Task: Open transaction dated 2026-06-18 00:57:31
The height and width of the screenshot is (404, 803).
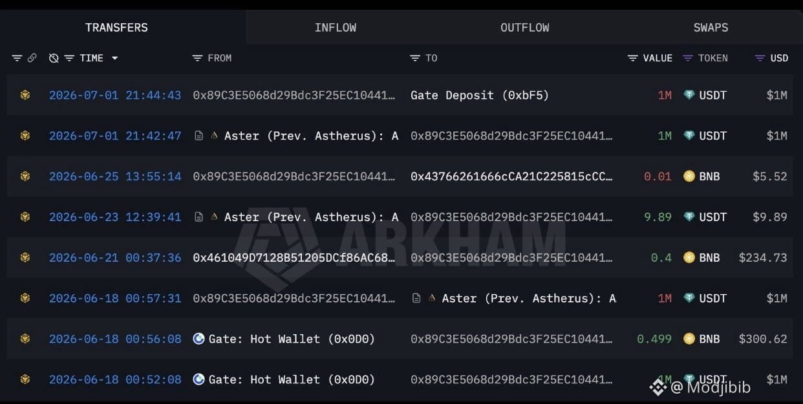Action: pyautogui.click(x=115, y=298)
